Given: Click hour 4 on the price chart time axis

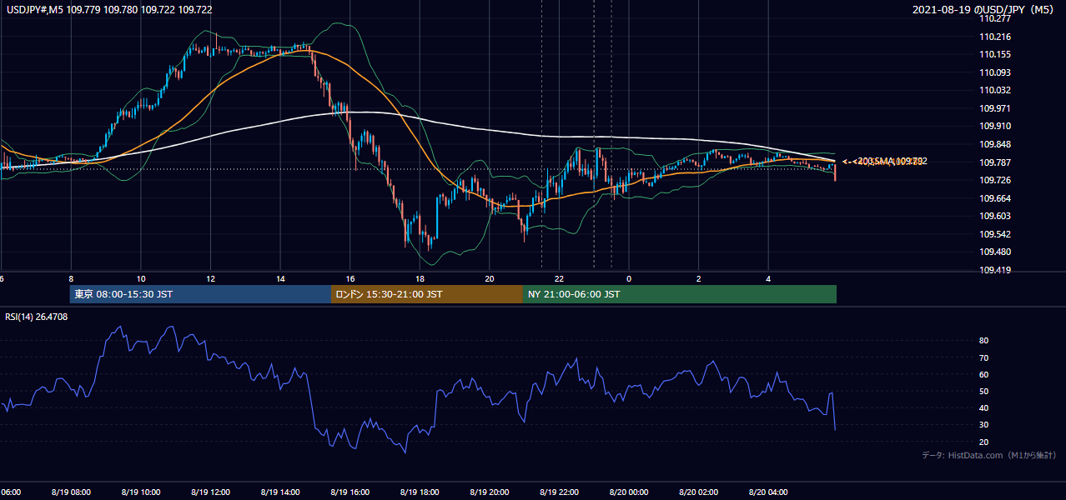Looking at the screenshot, I should pyautogui.click(x=768, y=278).
